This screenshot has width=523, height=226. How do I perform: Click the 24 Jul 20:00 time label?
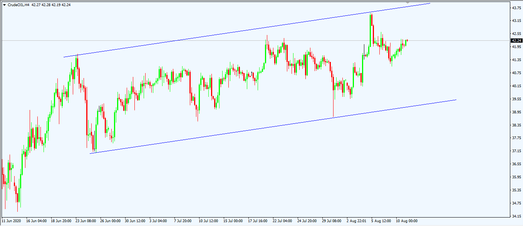(308, 221)
